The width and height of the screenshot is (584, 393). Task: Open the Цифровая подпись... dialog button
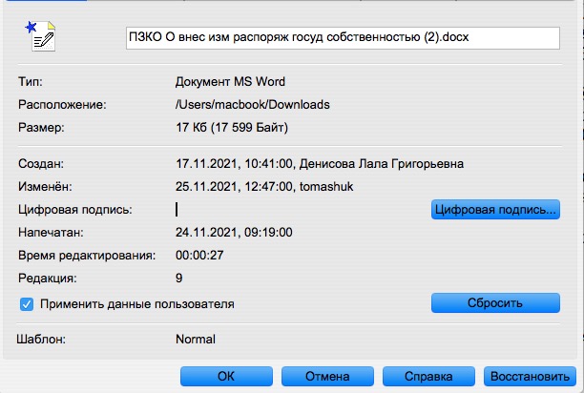(495, 210)
